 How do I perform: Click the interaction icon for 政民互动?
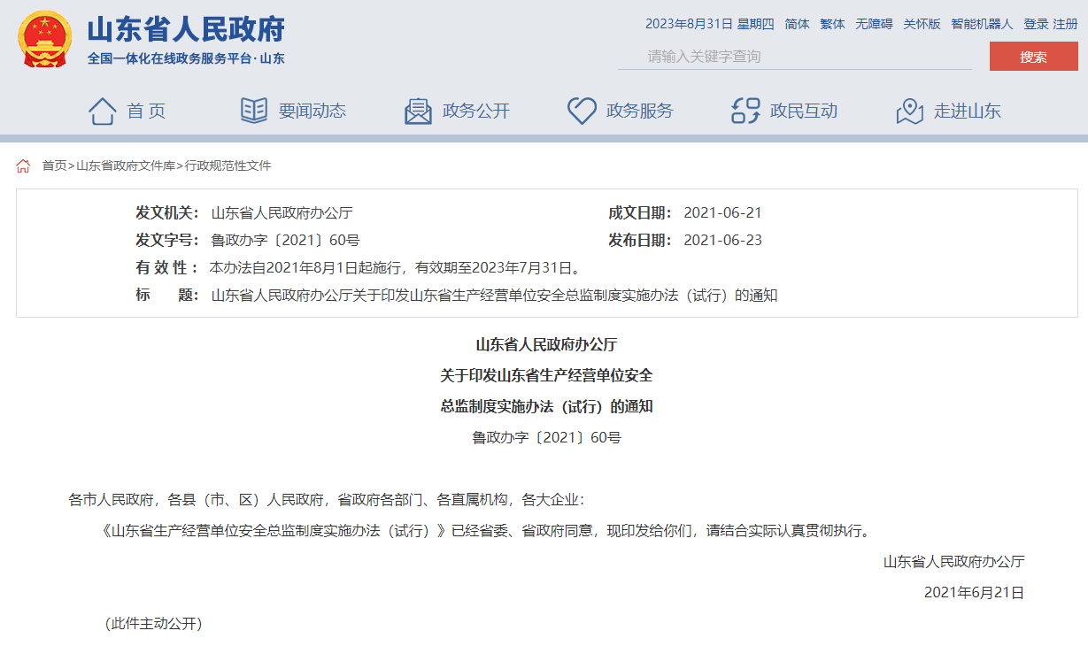point(745,112)
